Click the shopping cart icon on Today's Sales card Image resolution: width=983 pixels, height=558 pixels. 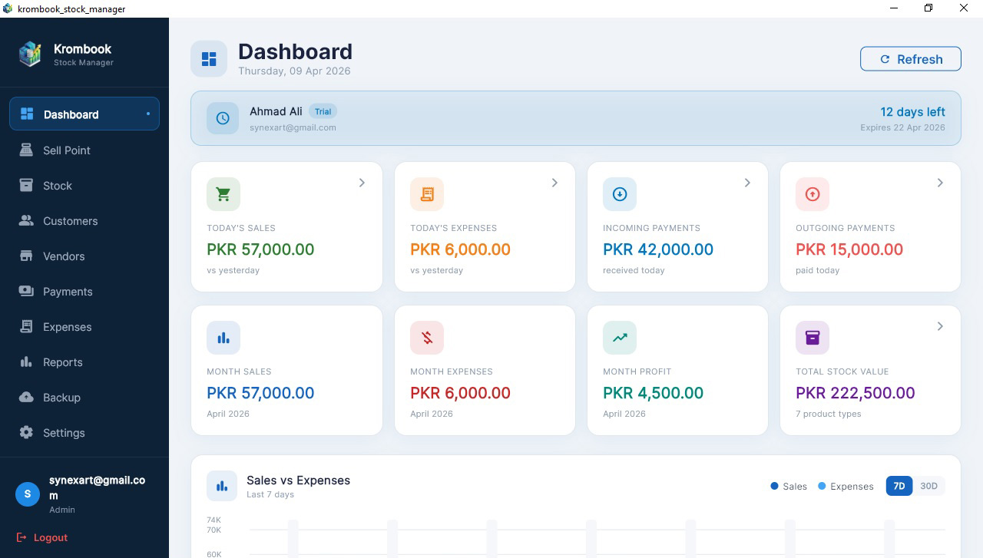click(x=223, y=194)
